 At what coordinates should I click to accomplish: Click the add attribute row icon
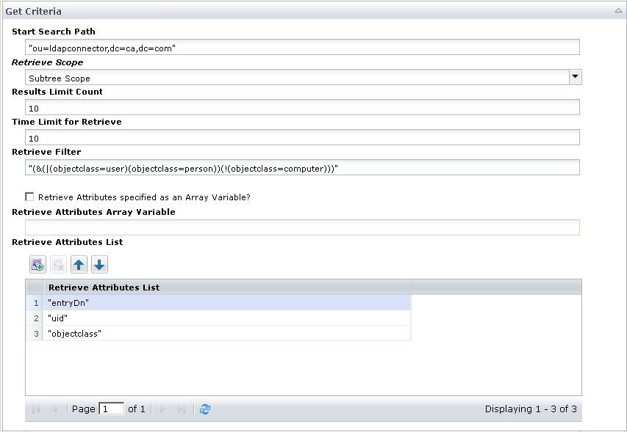tap(37, 264)
